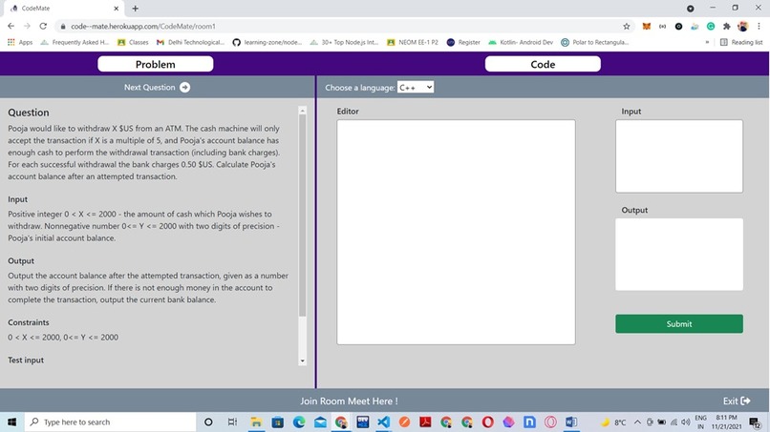Open the Task View icon

coord(232,422)
